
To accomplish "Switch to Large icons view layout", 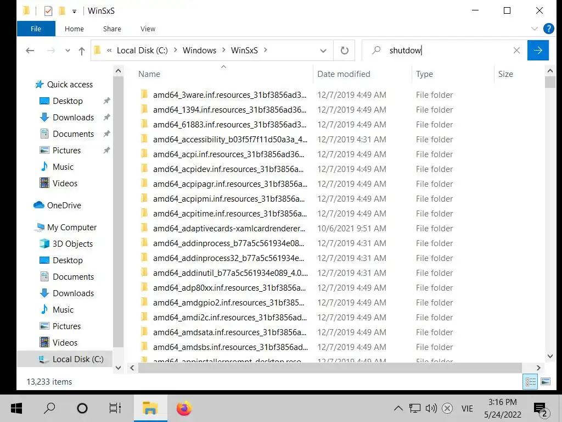I will [x=545, y=381].
